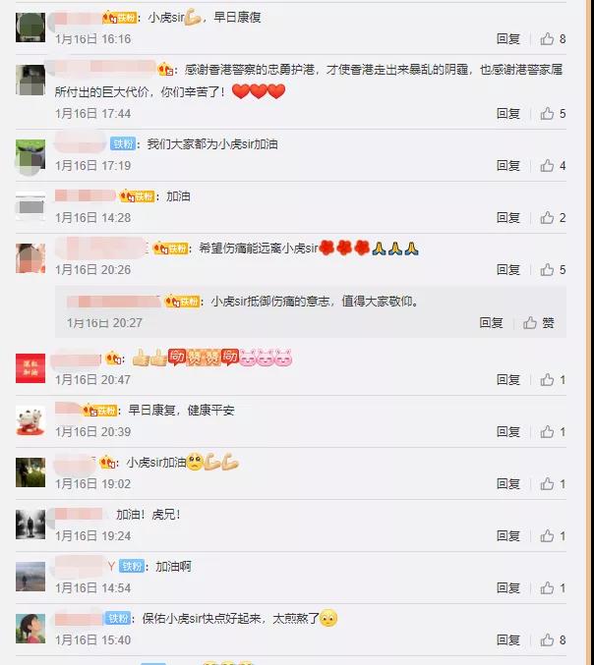Reply to the 19:24 加油！虎兄！ comment

tap(508, 536)
